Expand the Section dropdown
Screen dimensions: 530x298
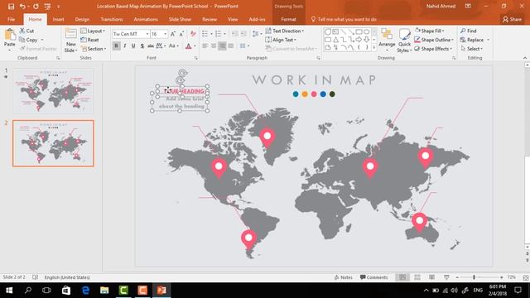94,49
